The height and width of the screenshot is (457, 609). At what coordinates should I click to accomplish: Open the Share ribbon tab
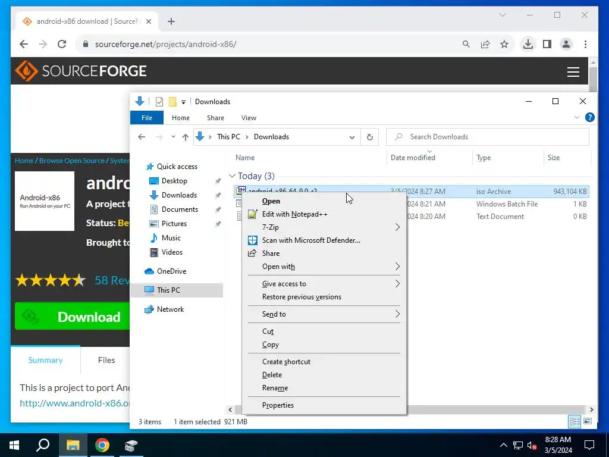tap(215, 118)
